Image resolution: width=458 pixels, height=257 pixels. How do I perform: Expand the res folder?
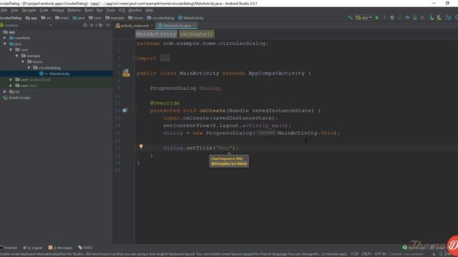[x=5, y=91]
